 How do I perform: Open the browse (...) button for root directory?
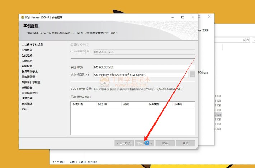click(x=192, y=75)
